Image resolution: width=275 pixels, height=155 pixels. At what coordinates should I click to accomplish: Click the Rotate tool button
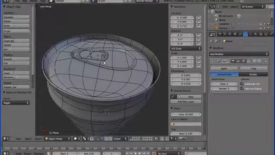[x=16, y=21]
